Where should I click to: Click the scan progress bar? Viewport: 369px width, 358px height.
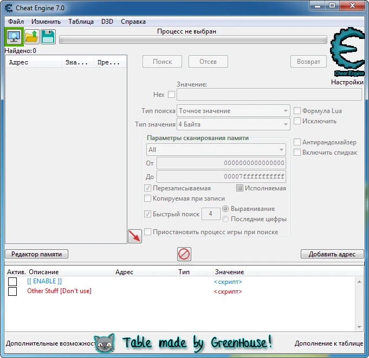[193, 39]
